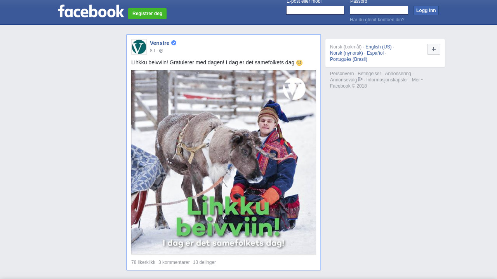Click the plus button for more languages
497x279 pixels.
[434, 49]
